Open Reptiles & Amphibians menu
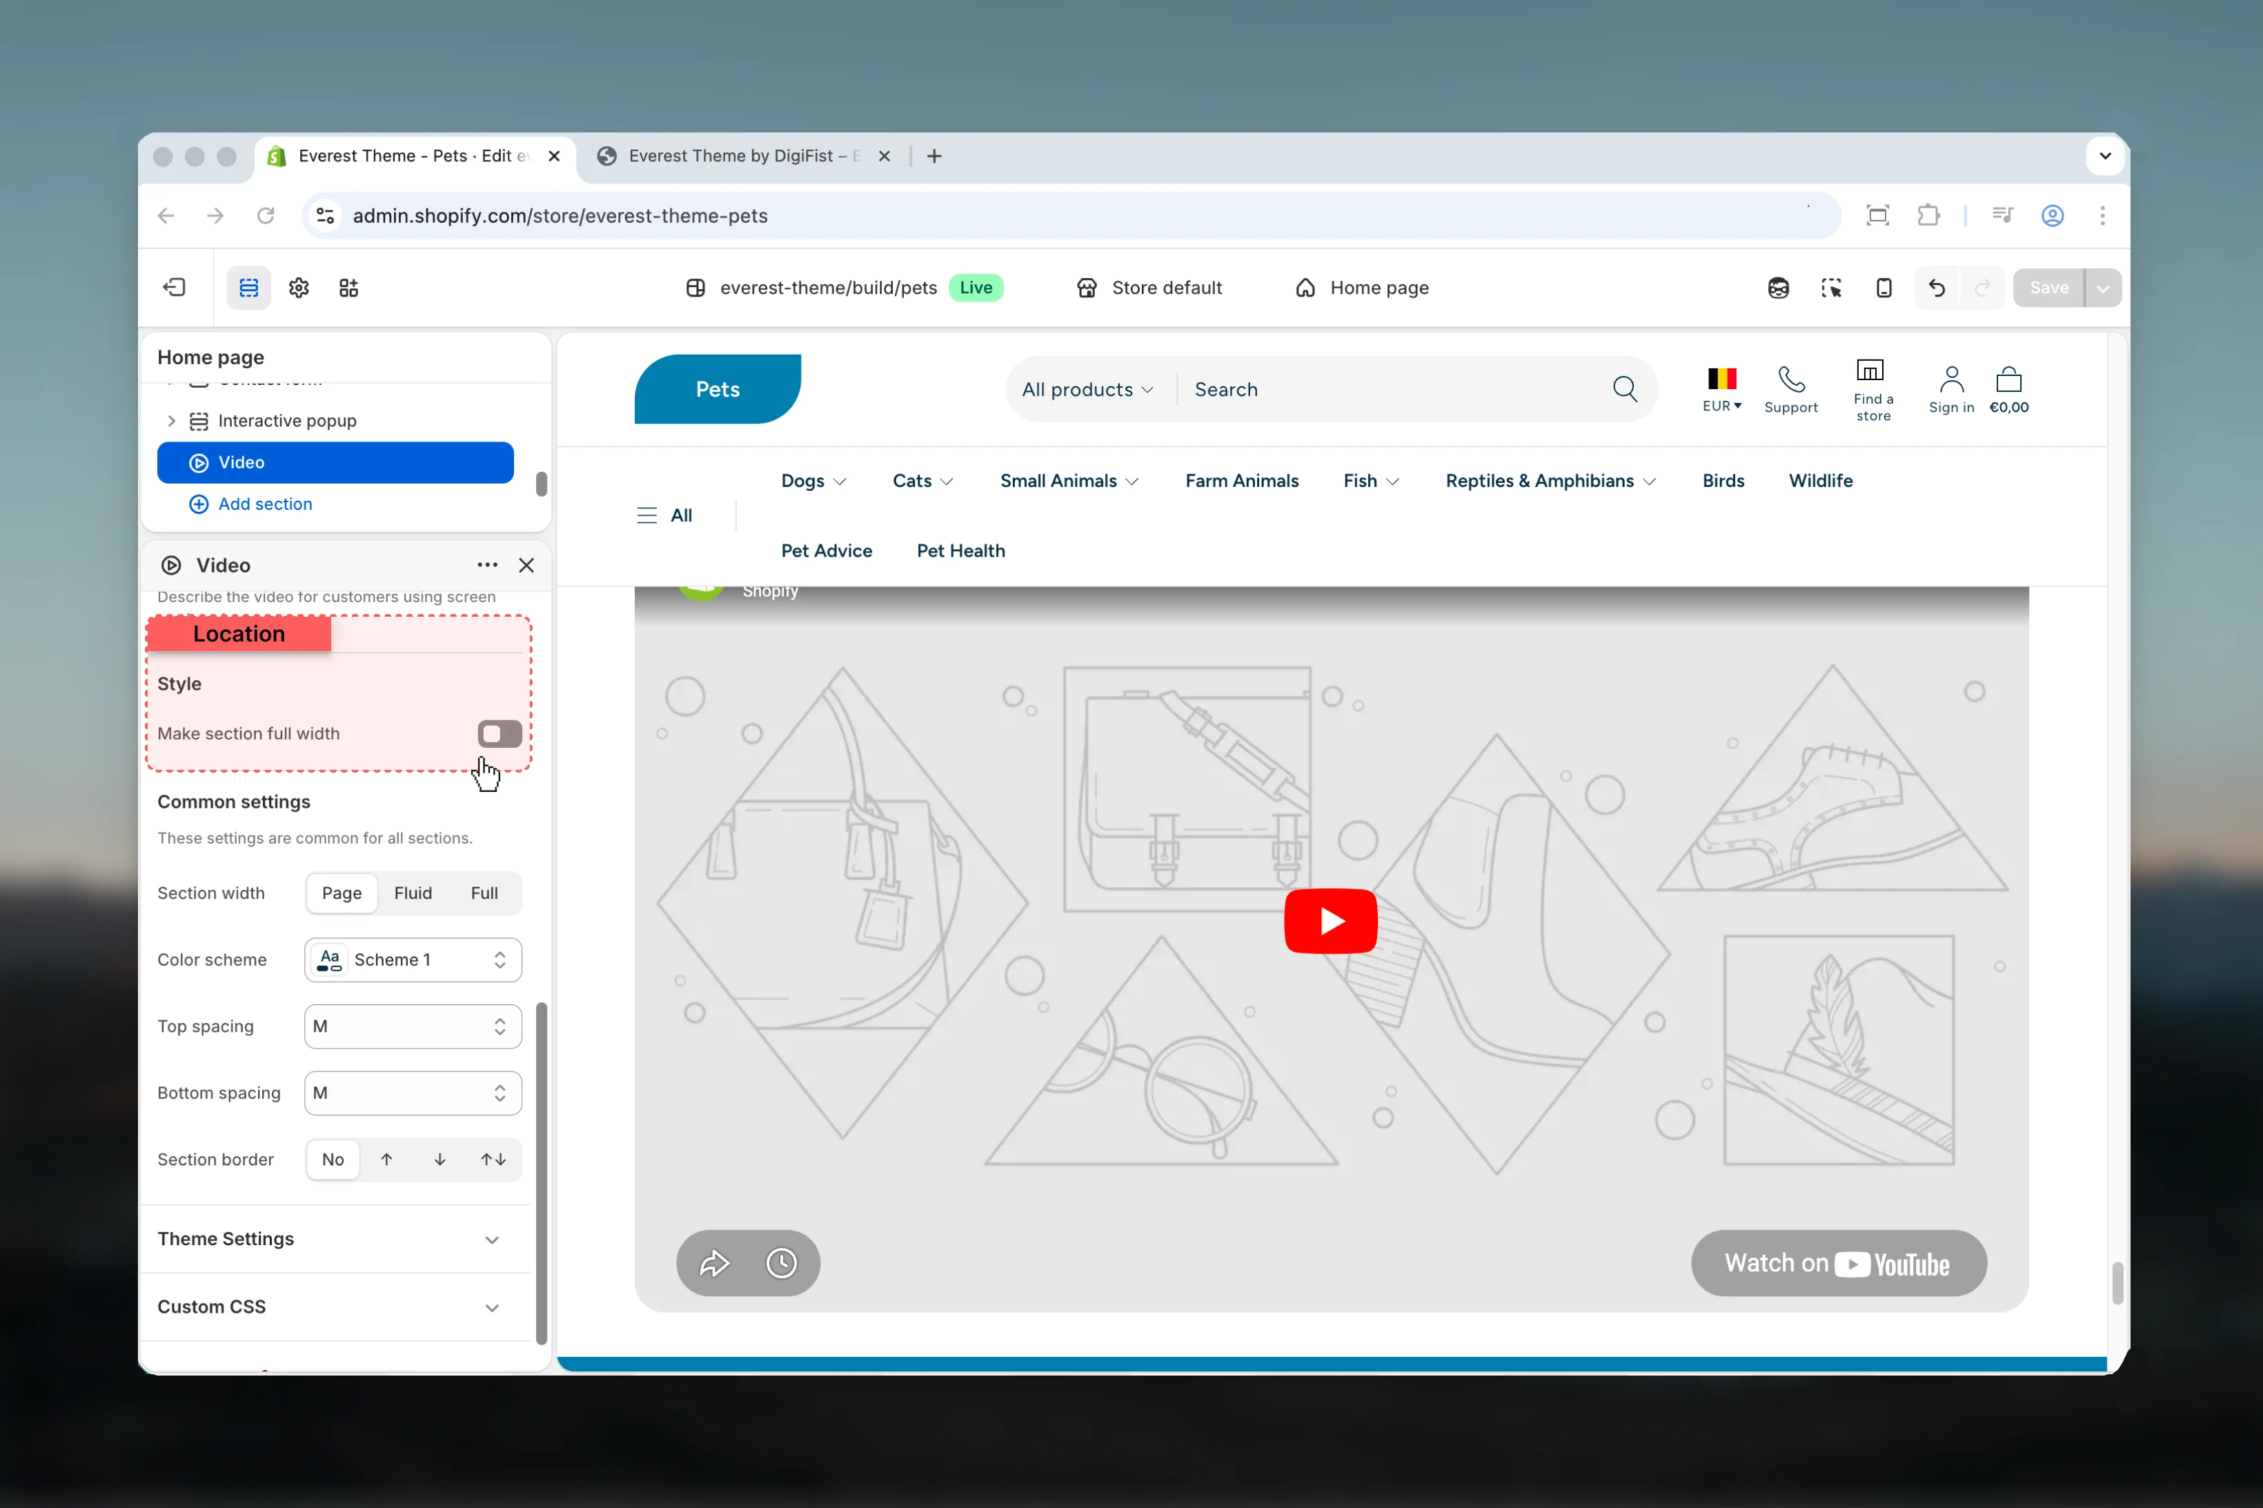This screenshot has height=1508, width=2263. (x=1550, y=481)
